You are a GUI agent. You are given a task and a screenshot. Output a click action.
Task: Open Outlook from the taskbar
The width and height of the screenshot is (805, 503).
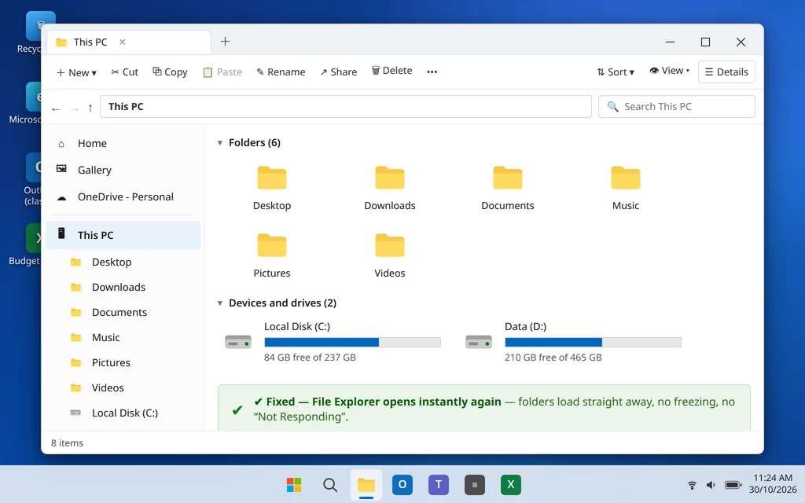click(402, 484)
